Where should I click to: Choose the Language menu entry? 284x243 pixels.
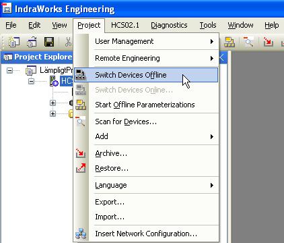tap(146, 185)
